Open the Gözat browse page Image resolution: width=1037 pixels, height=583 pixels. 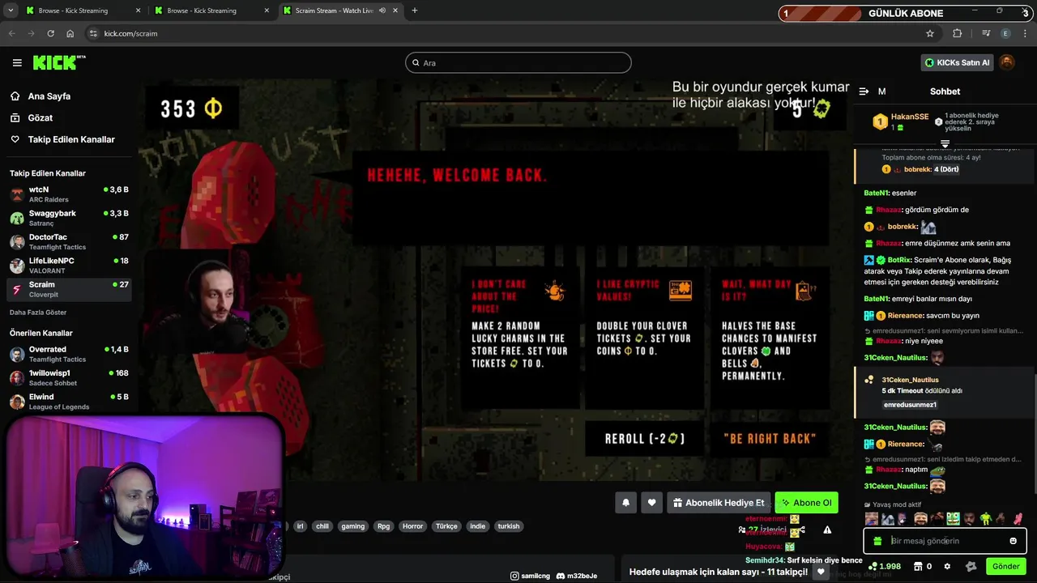click(41, 117)
